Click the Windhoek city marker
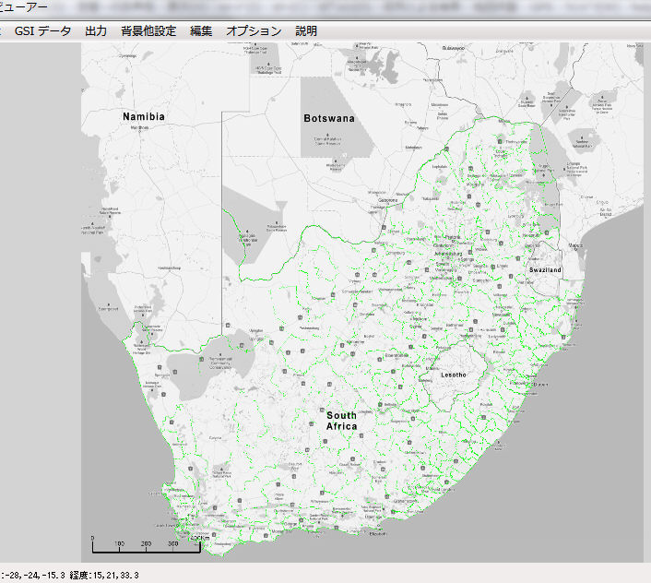The height and width of the screenshot is (583, 651). pyautogui.click(x=140, y=127)
